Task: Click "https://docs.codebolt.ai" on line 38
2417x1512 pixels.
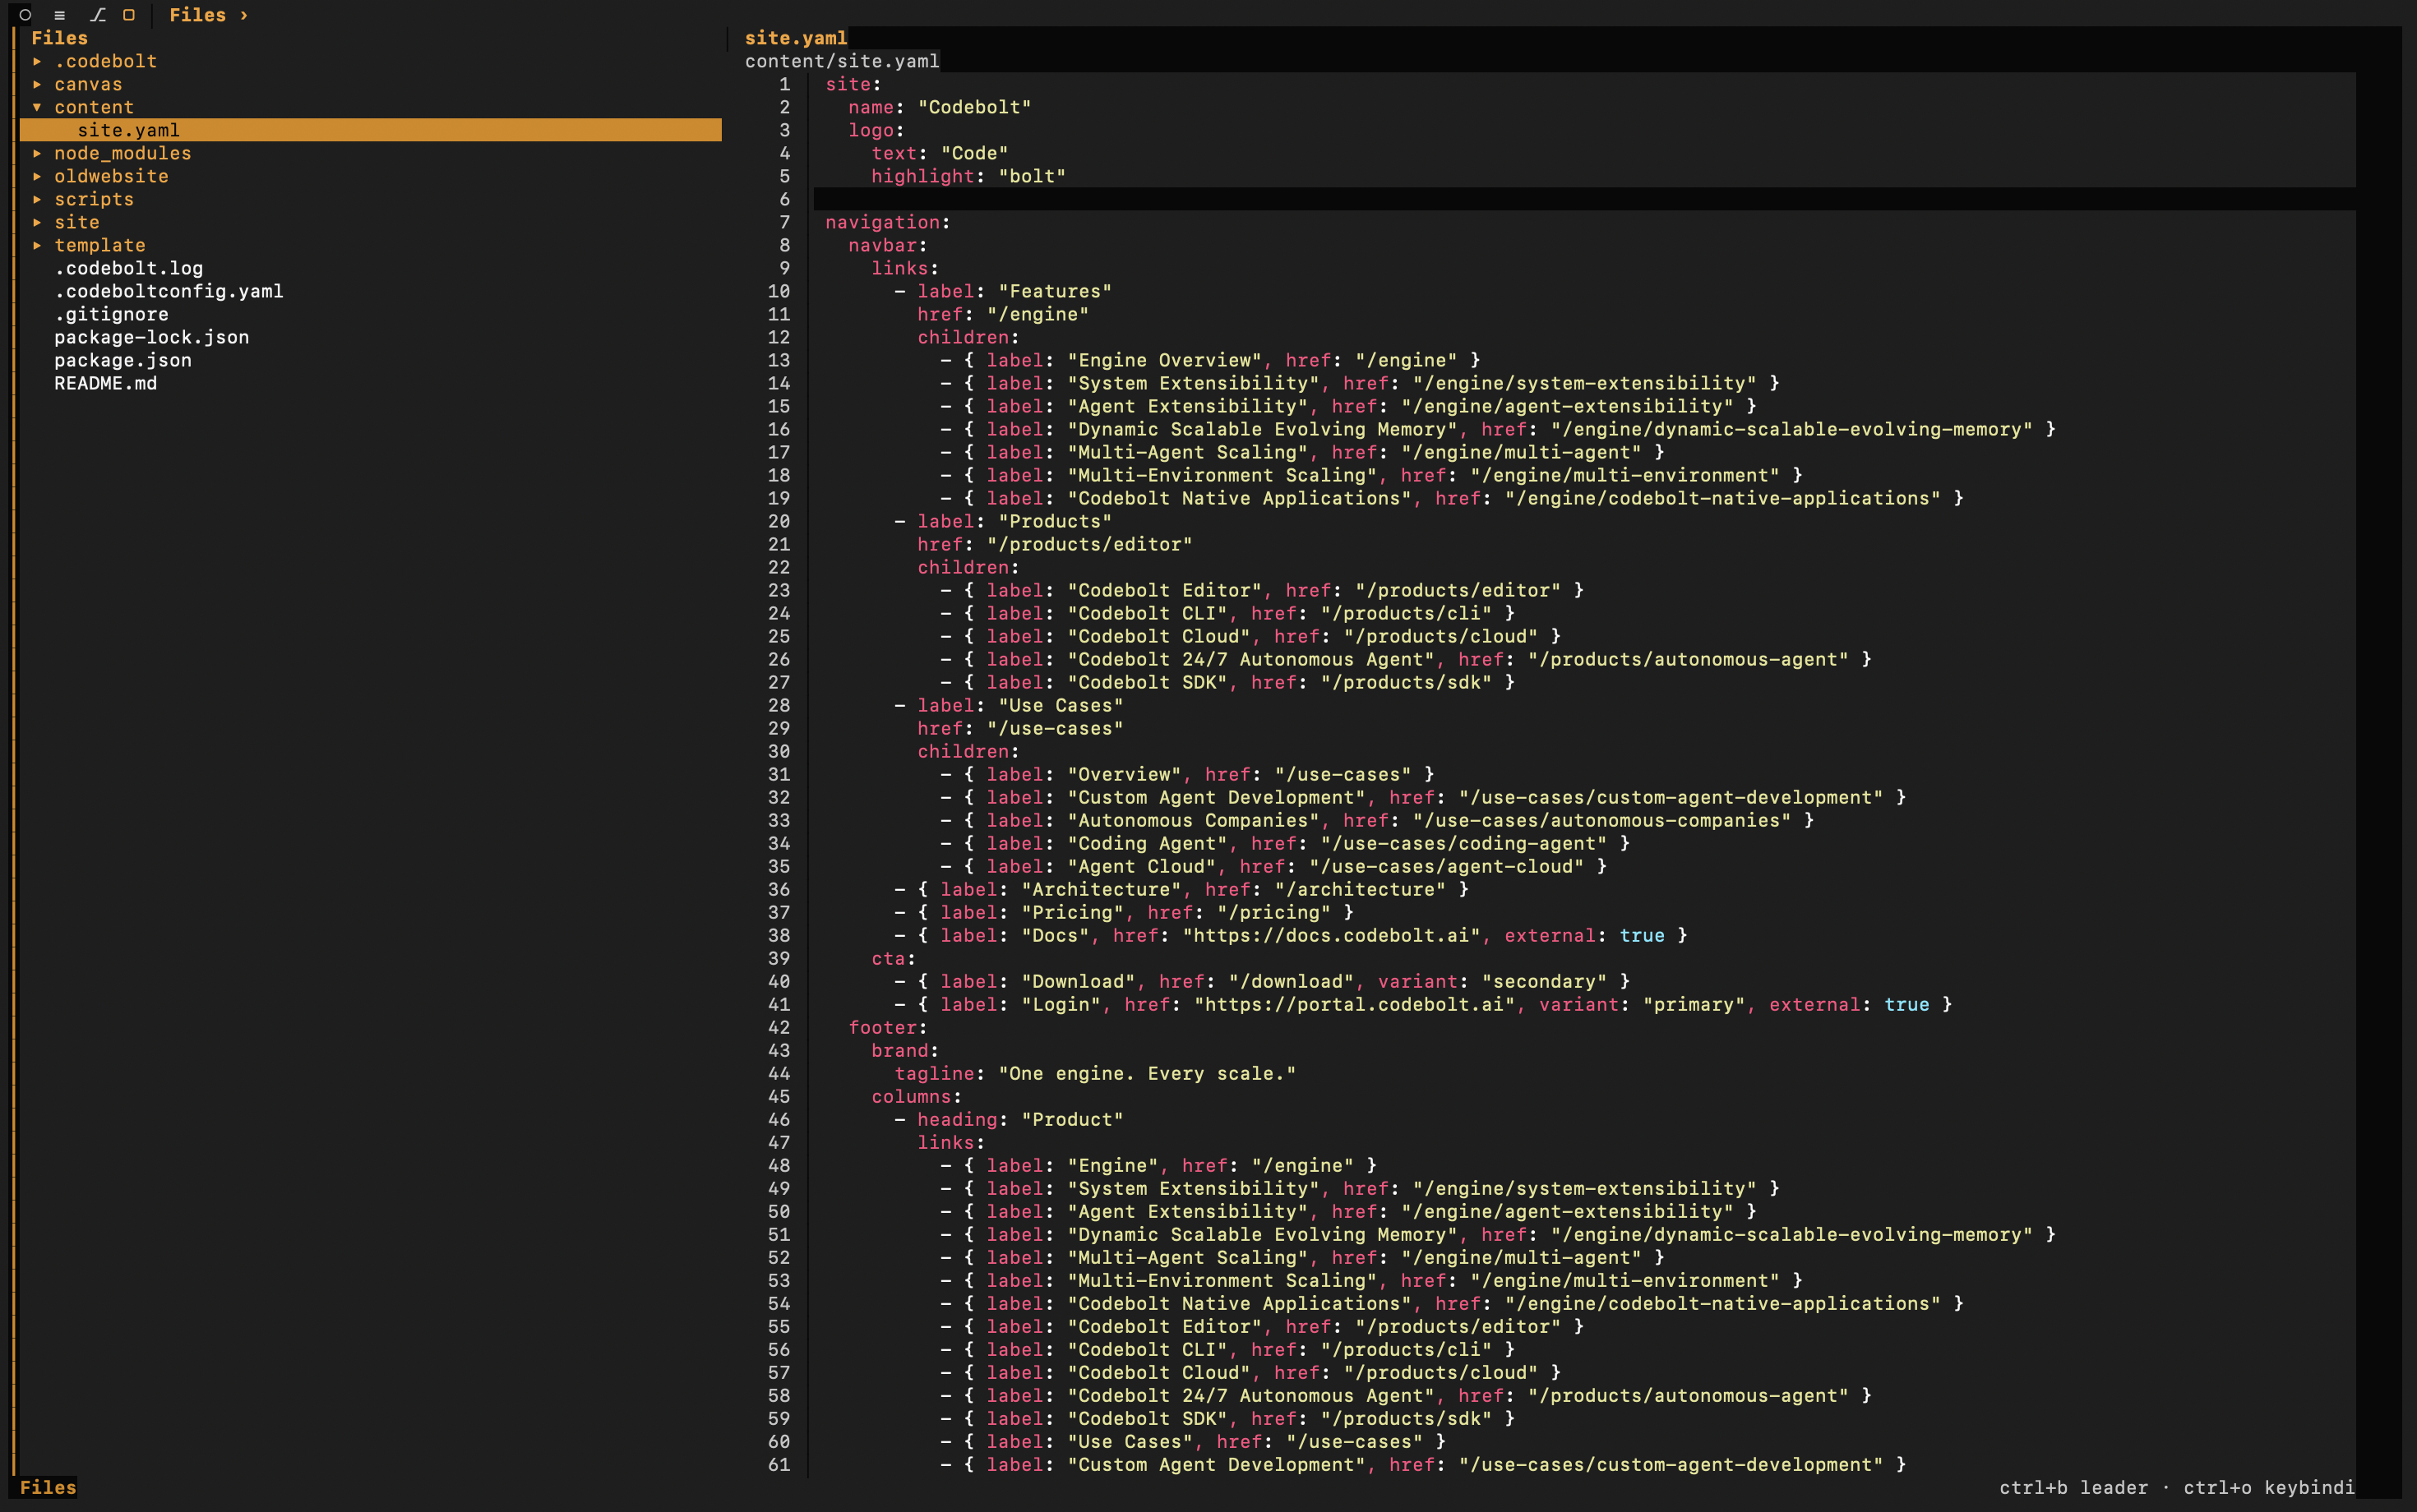Action: tap(1330, 935)
